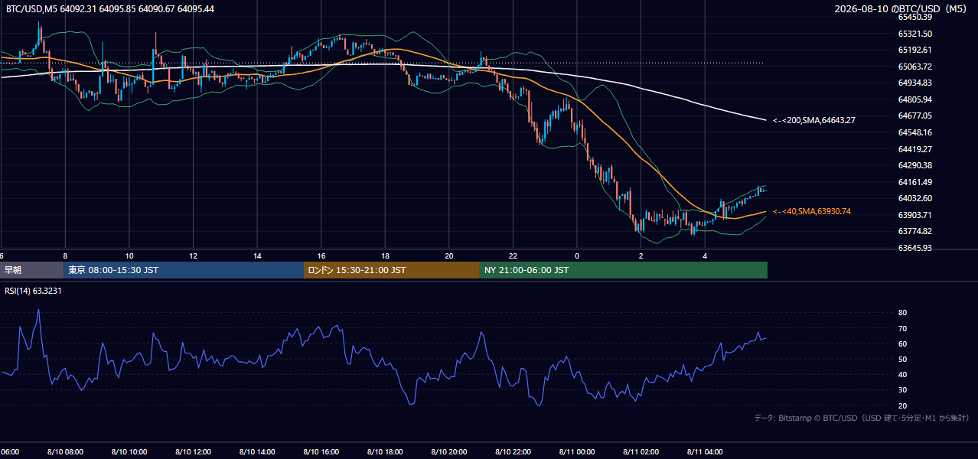The height and width of the screenshot is (459, 978).
Task: Click the bottom time label 8/11 02:00
Action: [x=641, y=452]
